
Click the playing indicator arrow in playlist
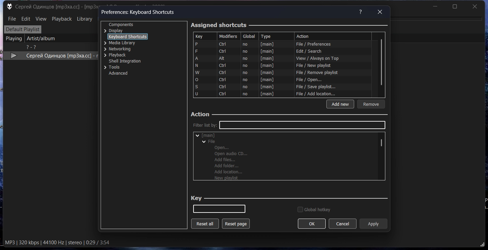tap(14, 56)
